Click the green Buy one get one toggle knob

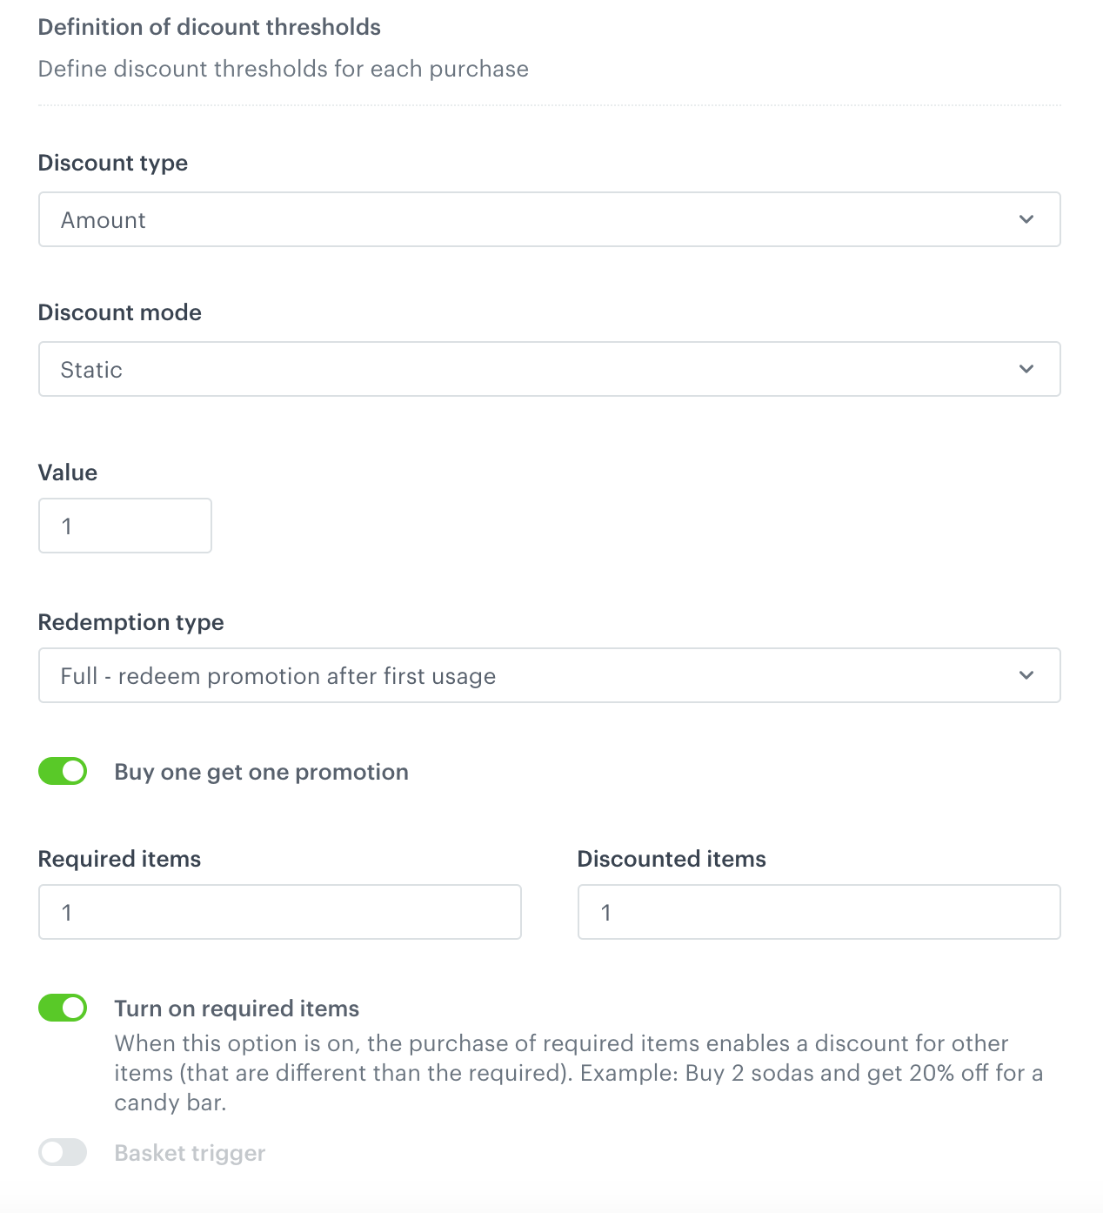(73, 771)
